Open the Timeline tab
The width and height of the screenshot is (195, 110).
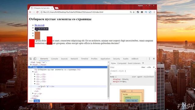tap(85, 59)
